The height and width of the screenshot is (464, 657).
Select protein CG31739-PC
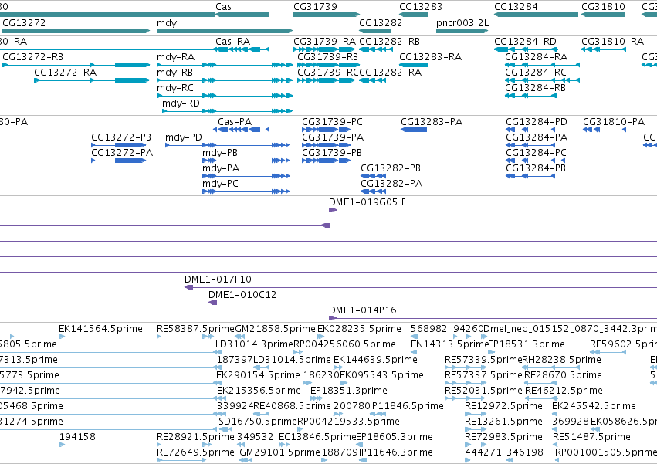point(332,122)
